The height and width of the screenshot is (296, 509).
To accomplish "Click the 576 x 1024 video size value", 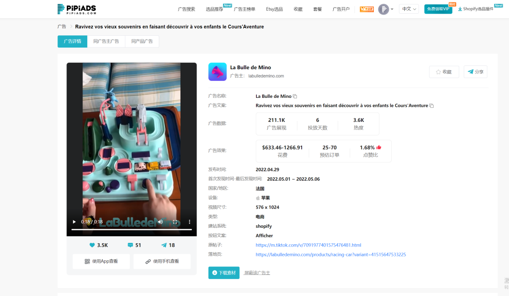I will coord(268,207).
